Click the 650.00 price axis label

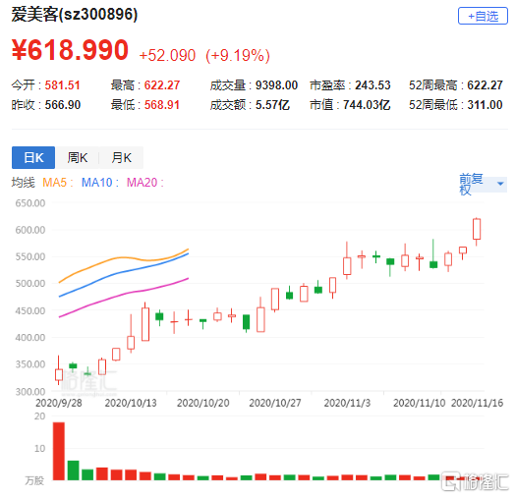tap(30, 203)
